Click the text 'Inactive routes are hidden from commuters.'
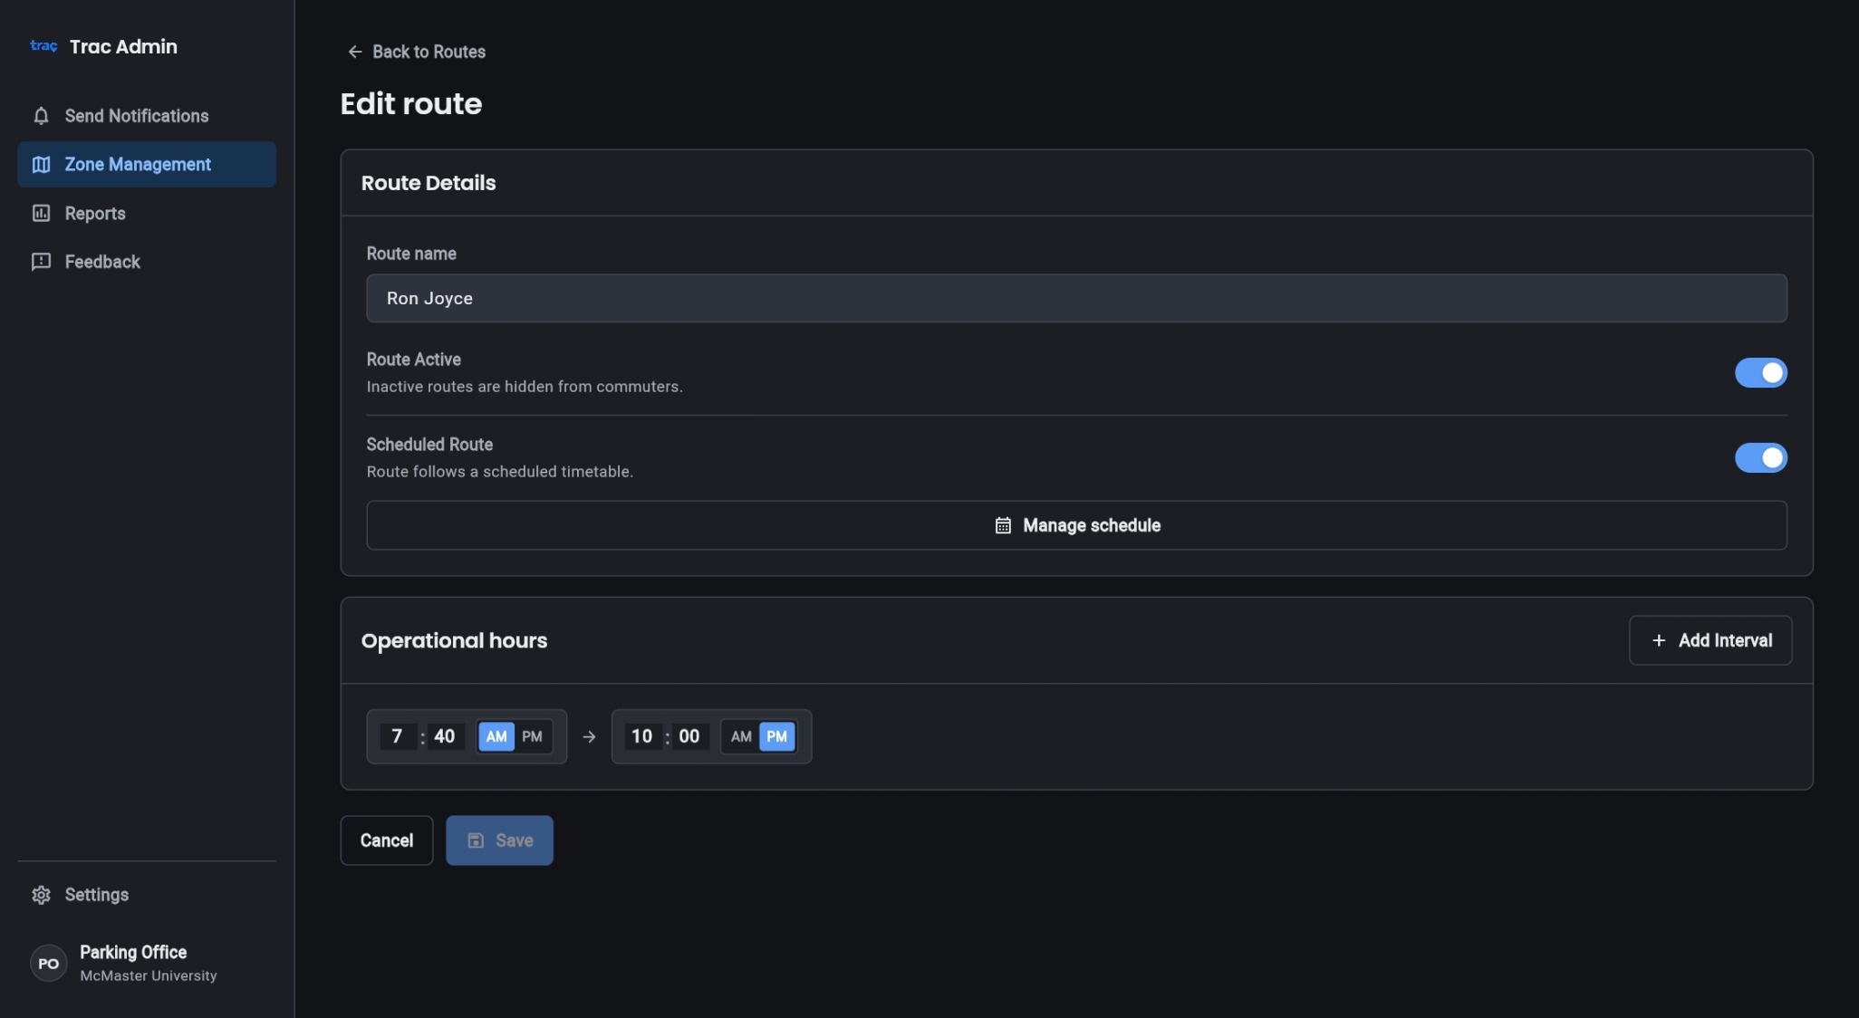This screenshot has width=1859, height=1018. coord(525,387)
